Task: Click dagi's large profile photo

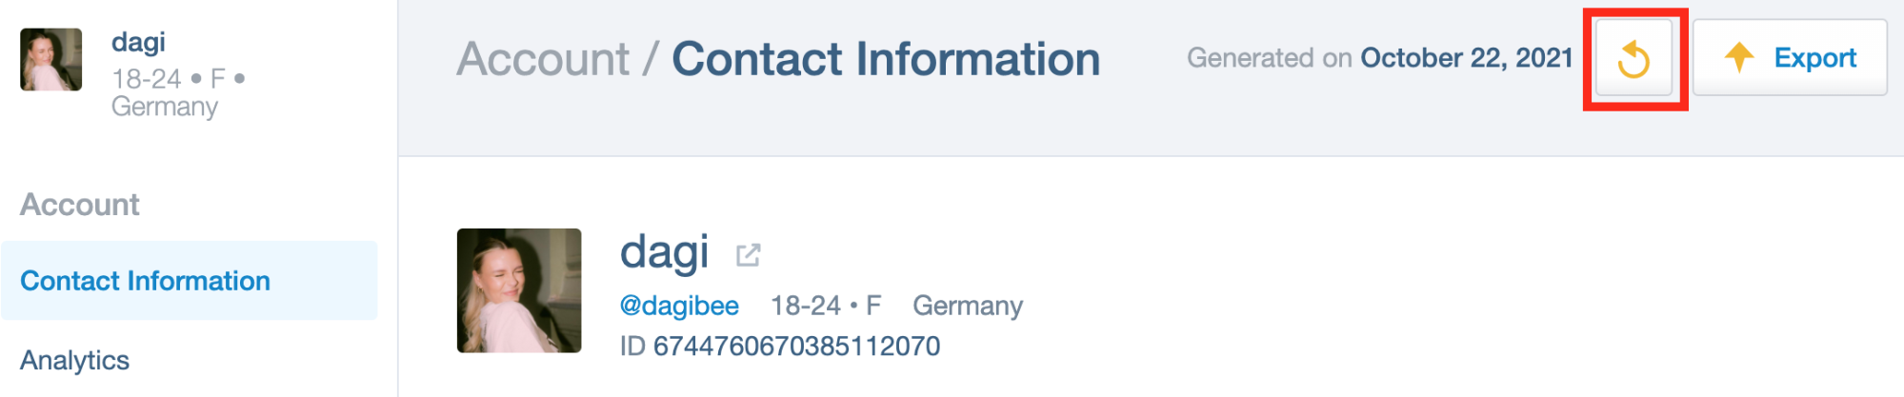Action: coord(519,290)
